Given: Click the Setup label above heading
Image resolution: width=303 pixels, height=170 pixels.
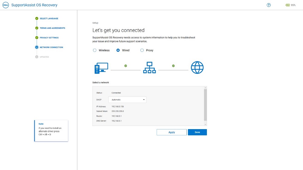Looking at the screenshot, I should coord(95,23).
